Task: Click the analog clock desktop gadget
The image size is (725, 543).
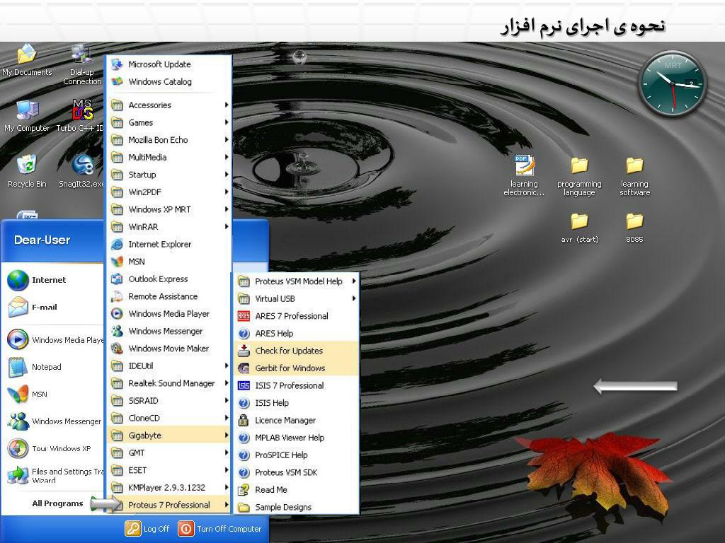Action: tap(673, 84)
